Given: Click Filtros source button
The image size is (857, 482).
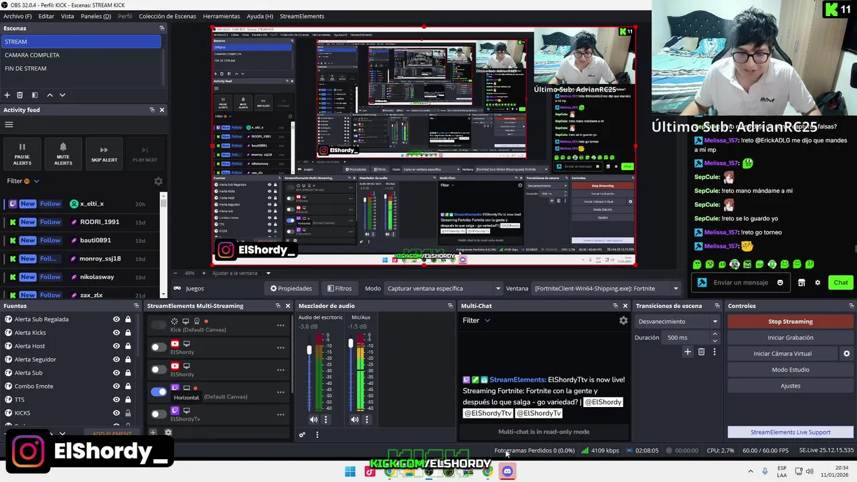Looking at the screenshot, I should (339, 289).
